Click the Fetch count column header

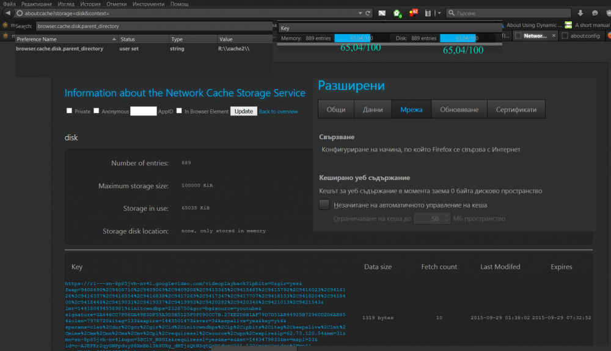pyautogui.click(x=439, y=267)
